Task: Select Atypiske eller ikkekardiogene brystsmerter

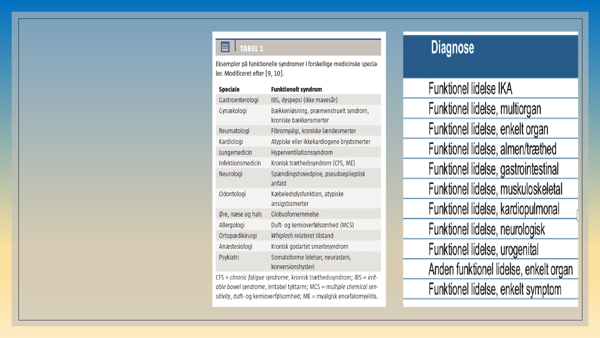Action: [x=321, y=142]
